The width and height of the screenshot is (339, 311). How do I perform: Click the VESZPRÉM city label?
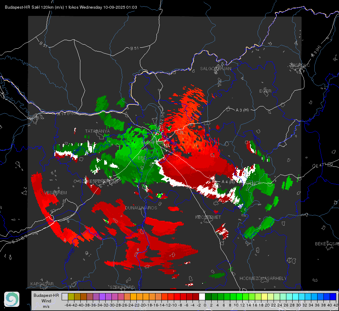(x=55, y=192)
